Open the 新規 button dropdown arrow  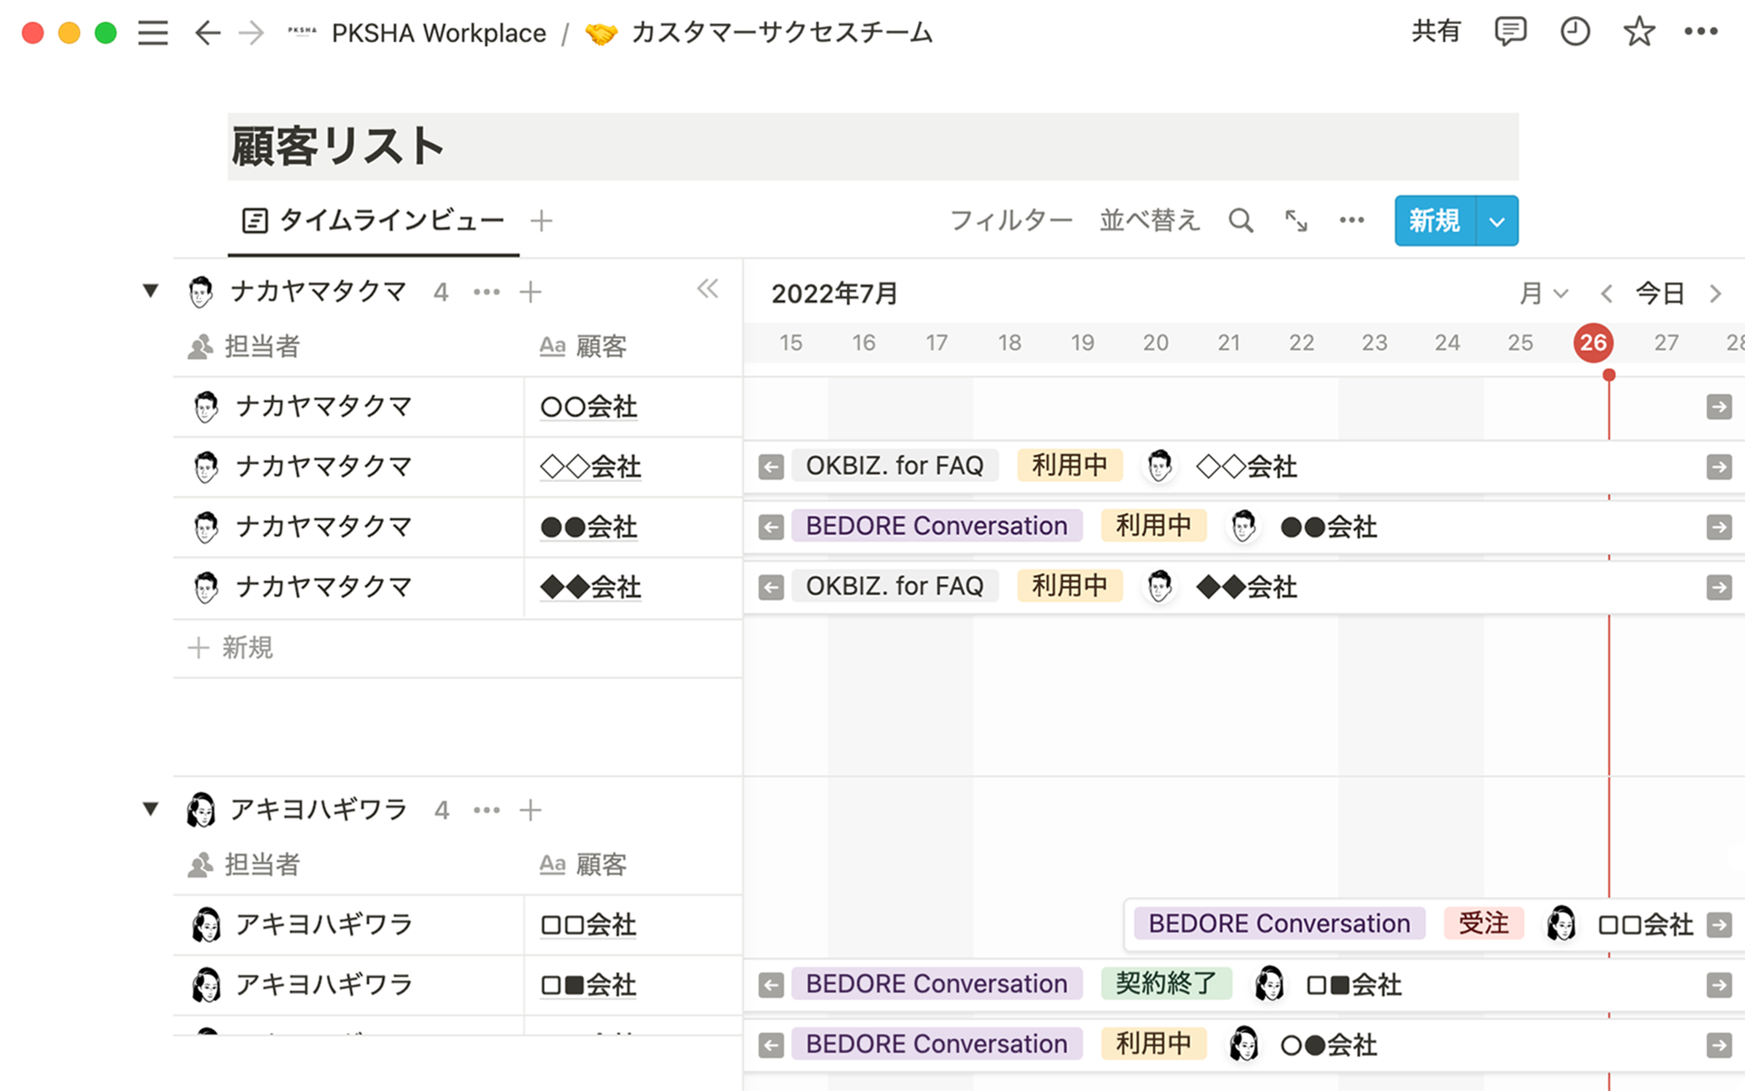click(x=1497, y=221)
